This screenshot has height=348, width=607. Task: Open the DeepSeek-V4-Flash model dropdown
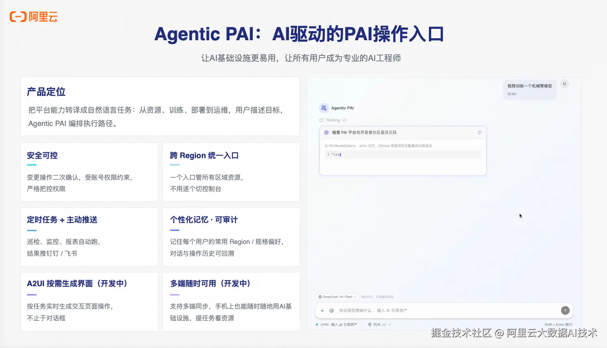[337, 297]
